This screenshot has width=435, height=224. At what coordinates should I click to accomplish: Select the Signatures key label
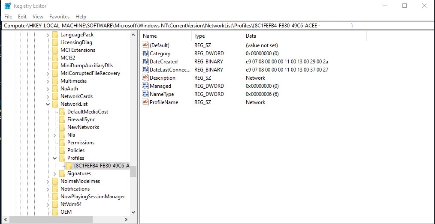79,173
